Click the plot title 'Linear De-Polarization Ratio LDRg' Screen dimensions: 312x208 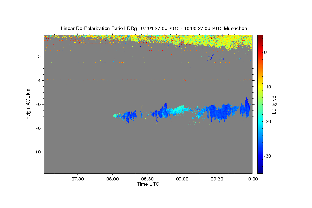99,28
